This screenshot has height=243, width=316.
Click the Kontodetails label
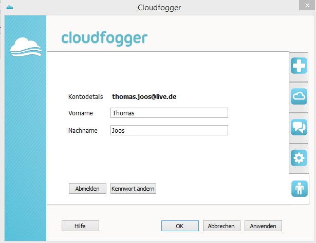(86, 97)
